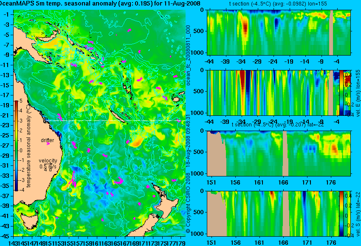Click the '161' tick under the lat=-22 temperature section
The height and width of the screenshot is (246, 361).
259,182
